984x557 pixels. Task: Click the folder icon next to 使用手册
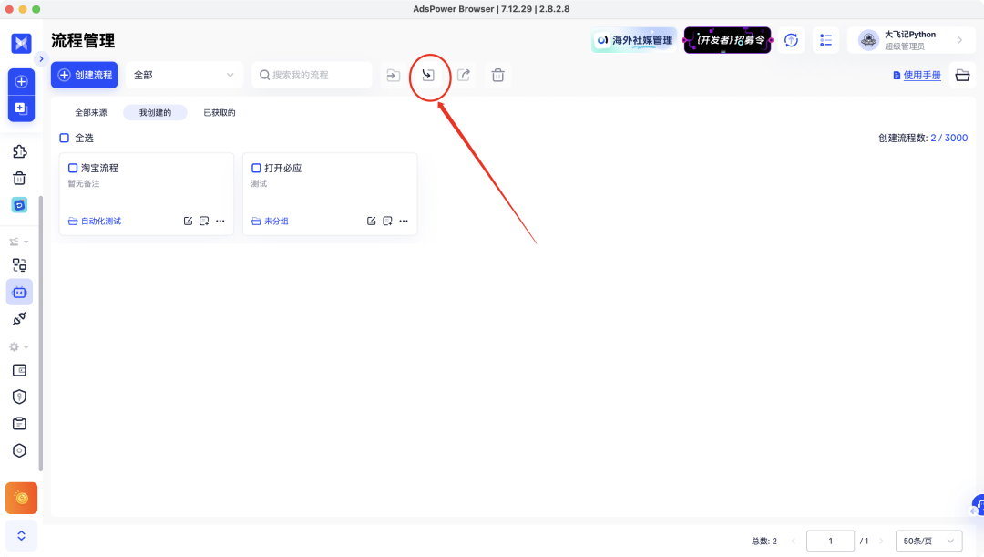click(x=963, y=76)
